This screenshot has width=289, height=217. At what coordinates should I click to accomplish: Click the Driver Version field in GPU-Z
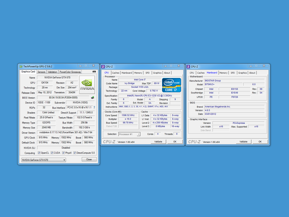pyautogui.click(x=66, y=133)
